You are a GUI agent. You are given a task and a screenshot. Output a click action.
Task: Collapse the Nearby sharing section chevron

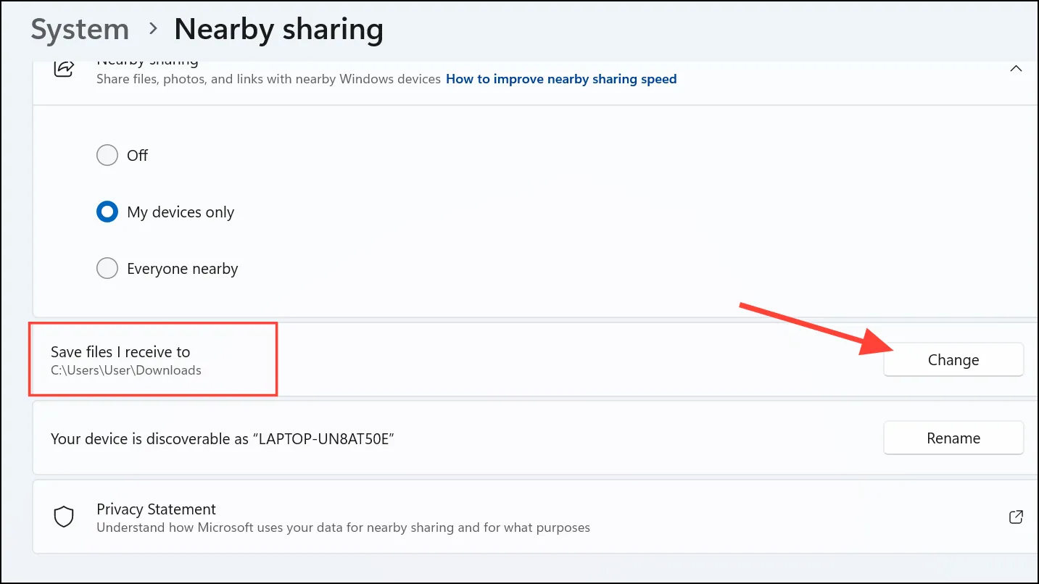pos(1016,69)
